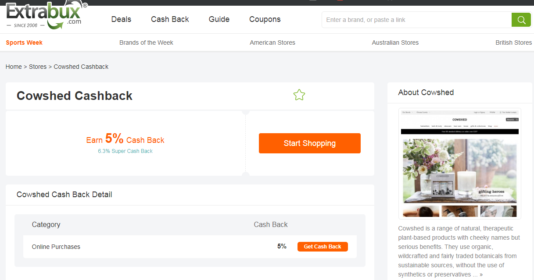Expand the Cowshed description with »
Viewport: 534px width, 280px height.
pyautogui.click(x=481, y=275)
